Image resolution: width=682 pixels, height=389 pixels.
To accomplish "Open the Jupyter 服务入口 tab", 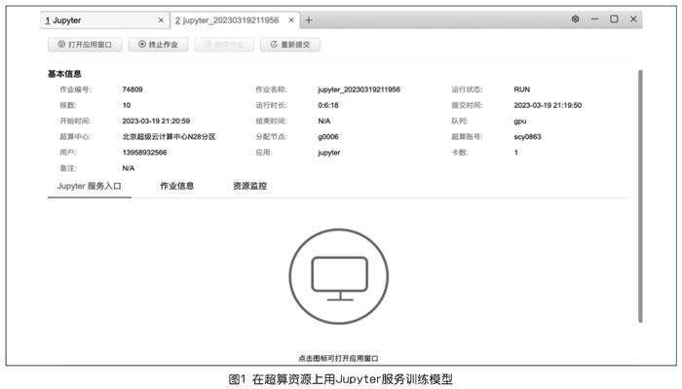I will click(89, 185).
